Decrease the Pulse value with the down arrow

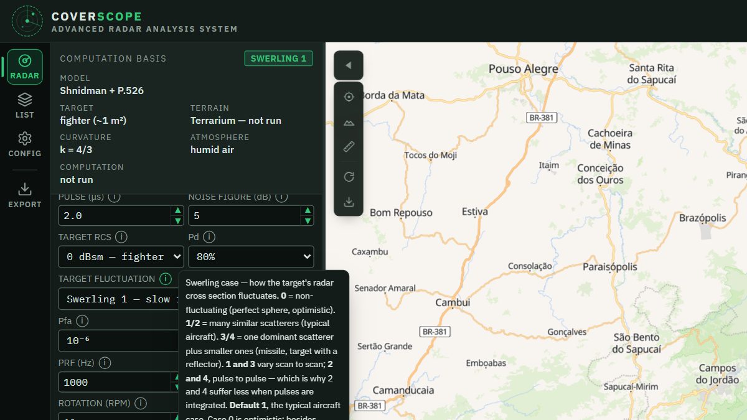(178, 220)
